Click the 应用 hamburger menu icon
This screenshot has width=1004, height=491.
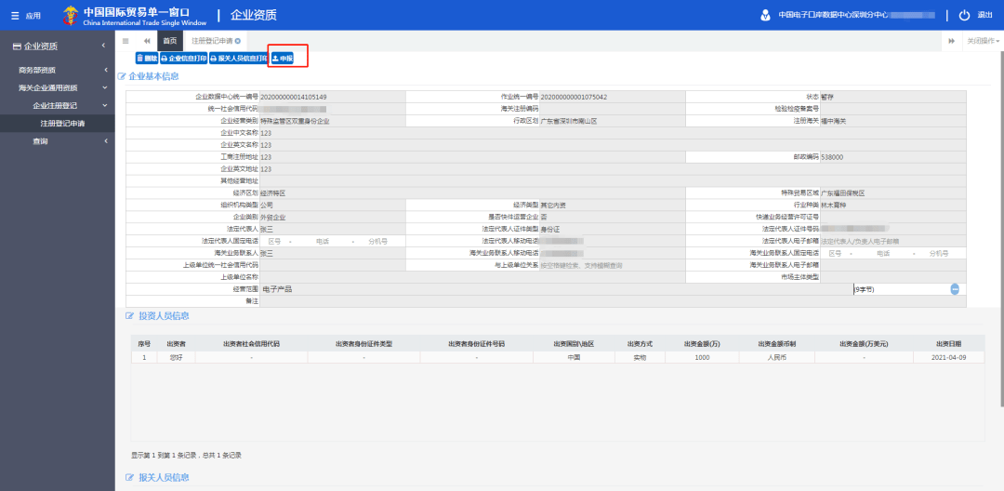(x=15, y=16)
